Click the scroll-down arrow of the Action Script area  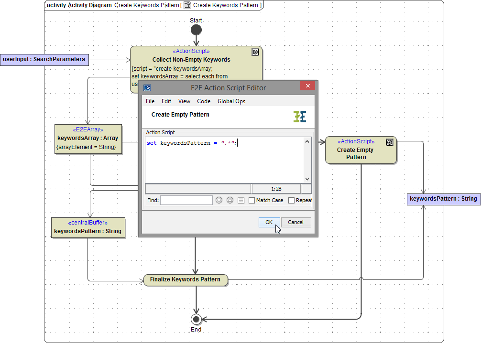(307, 179)
